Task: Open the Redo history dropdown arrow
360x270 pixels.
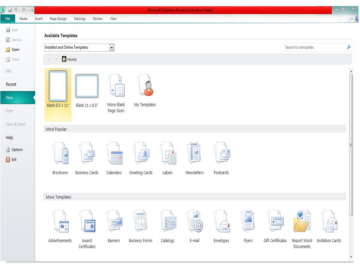Action: click(x=28, y=10)
